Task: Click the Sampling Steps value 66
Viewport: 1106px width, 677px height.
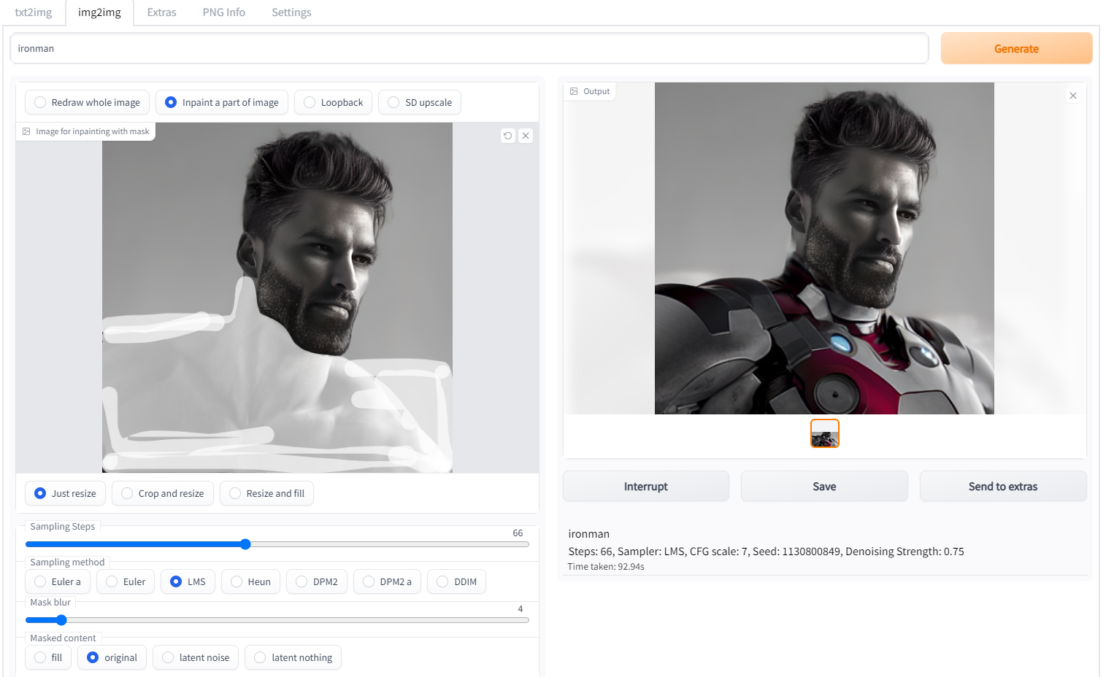Action: click(518, 533)
